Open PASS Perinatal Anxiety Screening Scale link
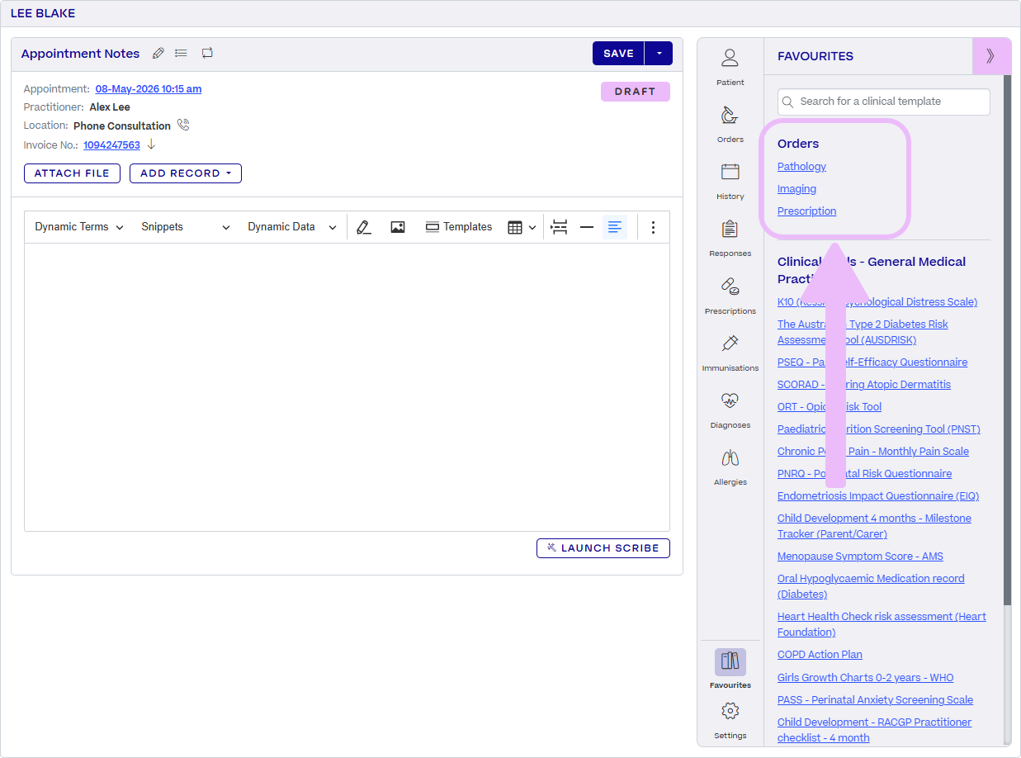 click(875, 700)
